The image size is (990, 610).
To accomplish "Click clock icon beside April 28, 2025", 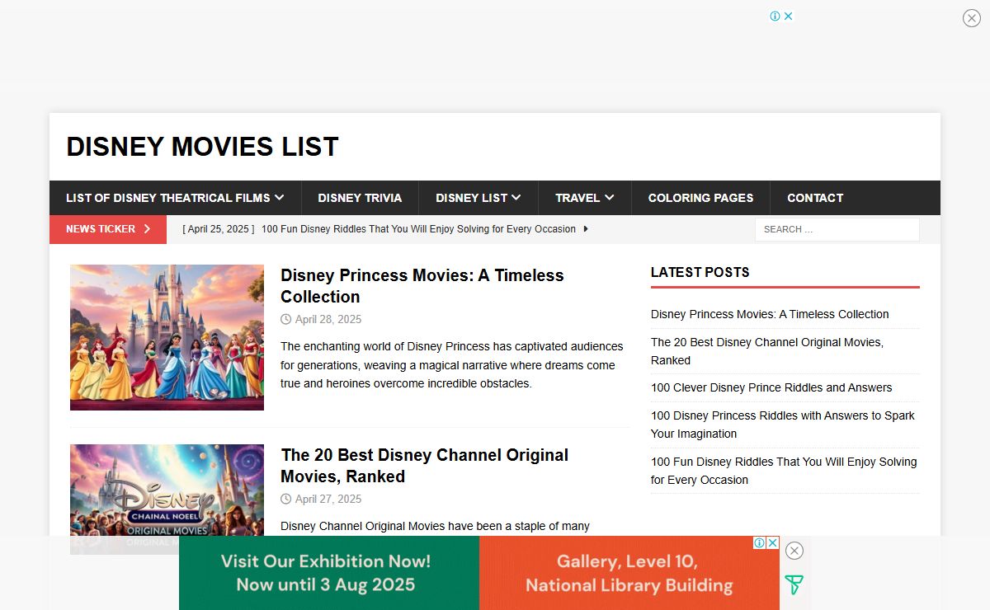I will pyautogui.click(x=286, y=319).
